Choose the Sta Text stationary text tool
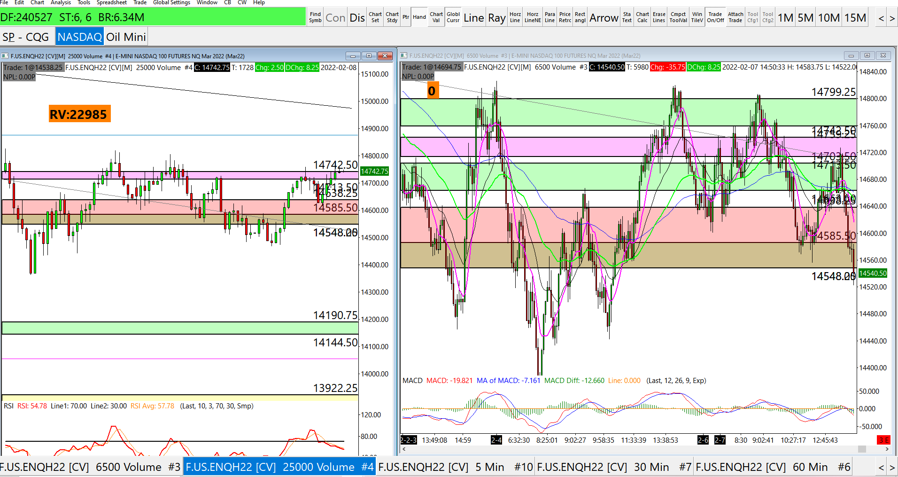898x477 pixels. click(x=627, y=17)
